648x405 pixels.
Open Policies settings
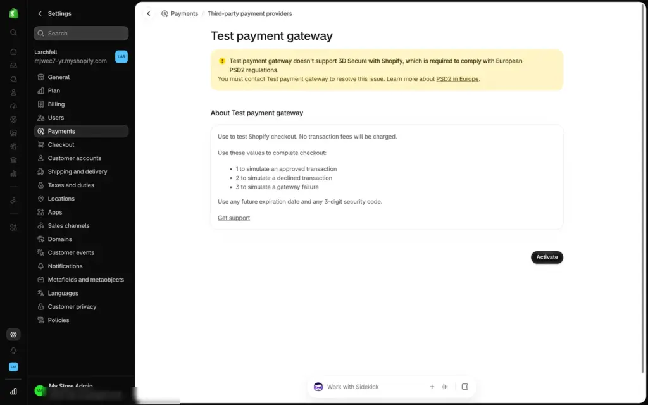click(81, 320)
